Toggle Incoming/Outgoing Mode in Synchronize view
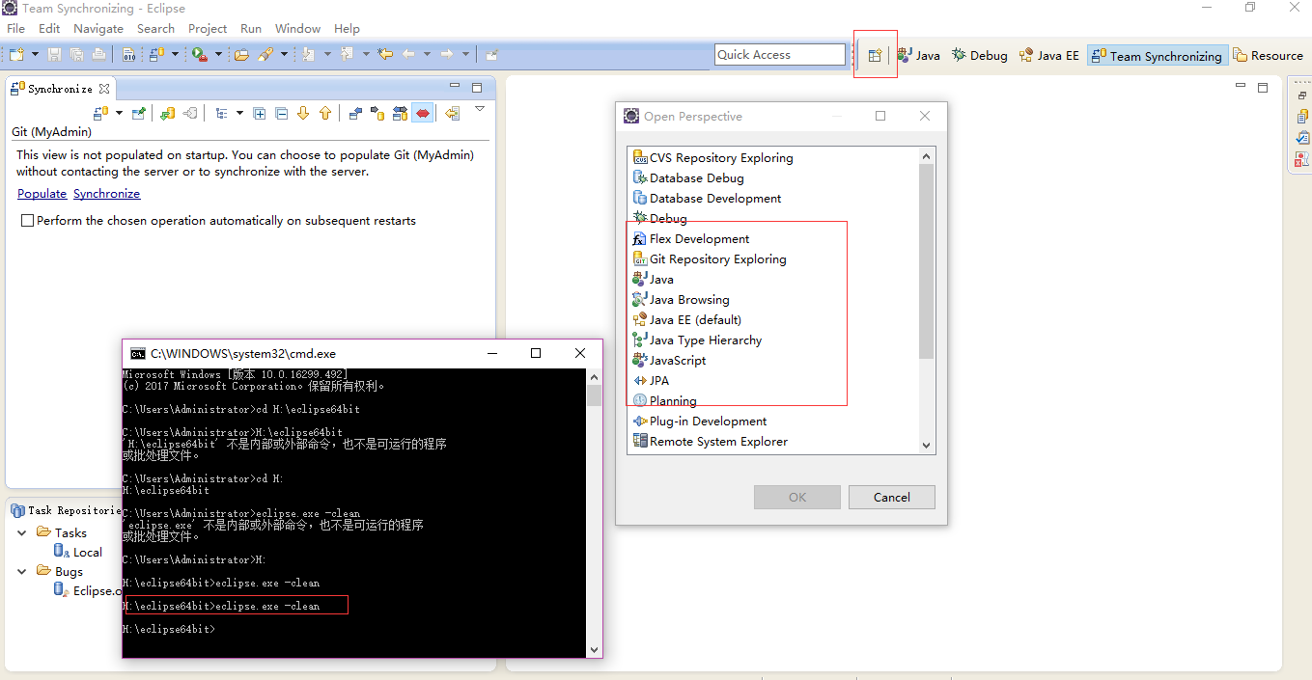 (400, 114)
